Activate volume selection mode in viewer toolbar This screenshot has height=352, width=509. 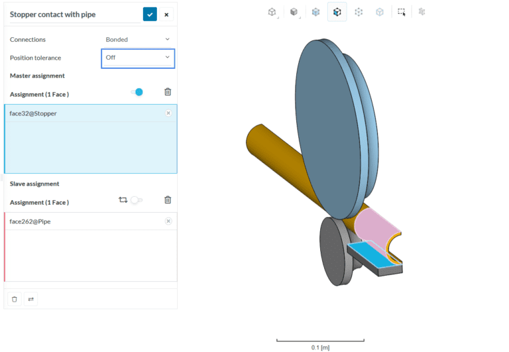click(315, 12)
